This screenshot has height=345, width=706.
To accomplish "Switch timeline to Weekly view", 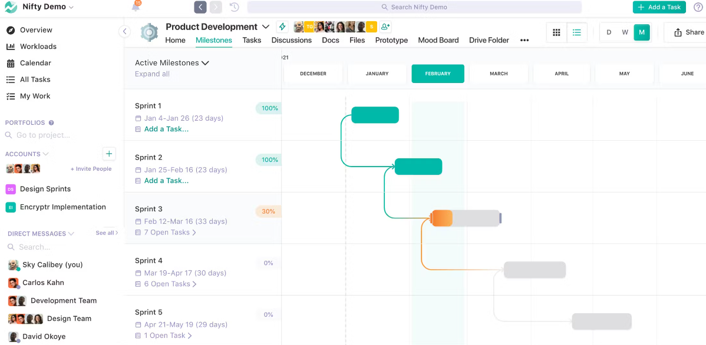I will pyautogui.click(x=625, y=32).
